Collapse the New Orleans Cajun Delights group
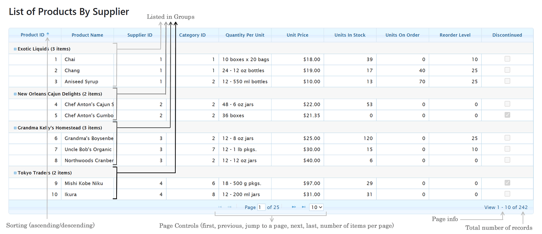This screenshot has width=542, height=234. point(15,94)
